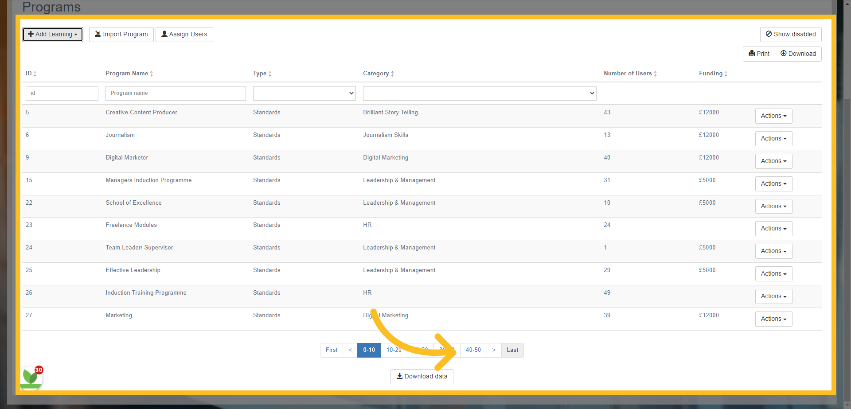Select the 40-50 pagination page
Screen dimensions: 851x409
click(x=473, y=350)
